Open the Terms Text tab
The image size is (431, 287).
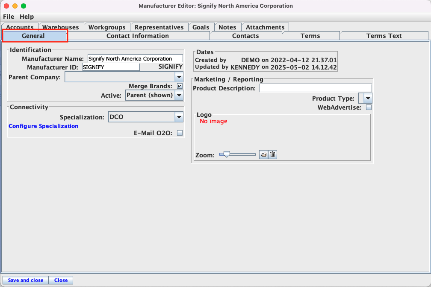tap(384, 36)
